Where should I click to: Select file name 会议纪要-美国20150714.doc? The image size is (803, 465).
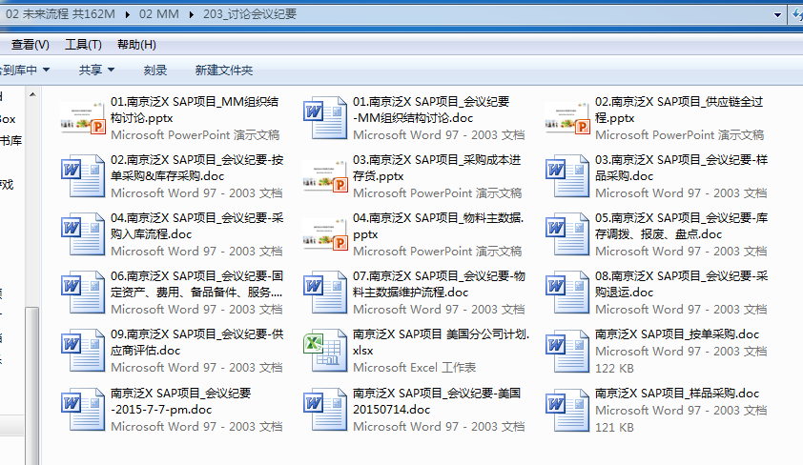click(437, 401)
